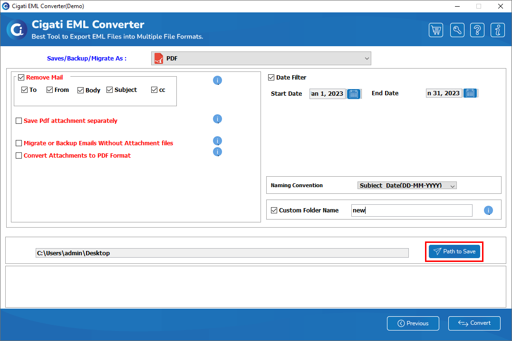The image size is (512, 341).
Task: Click the Naming Convention label
Action: pos(297,185)
